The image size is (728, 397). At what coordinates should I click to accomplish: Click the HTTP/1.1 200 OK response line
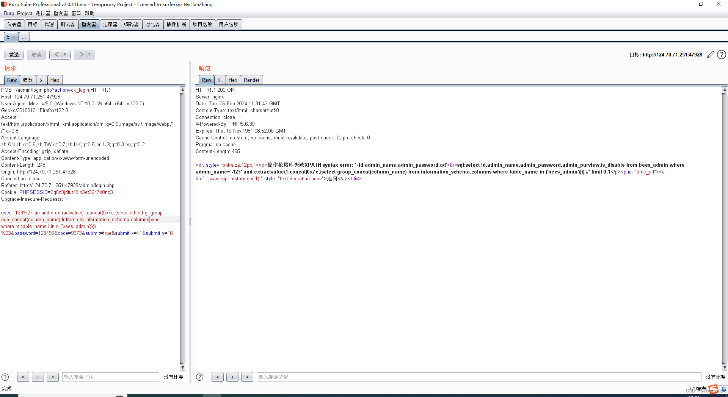coord(215,90)
